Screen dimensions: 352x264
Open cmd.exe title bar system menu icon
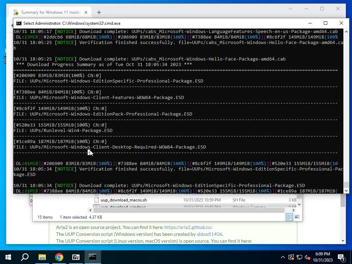pos(19,23)
